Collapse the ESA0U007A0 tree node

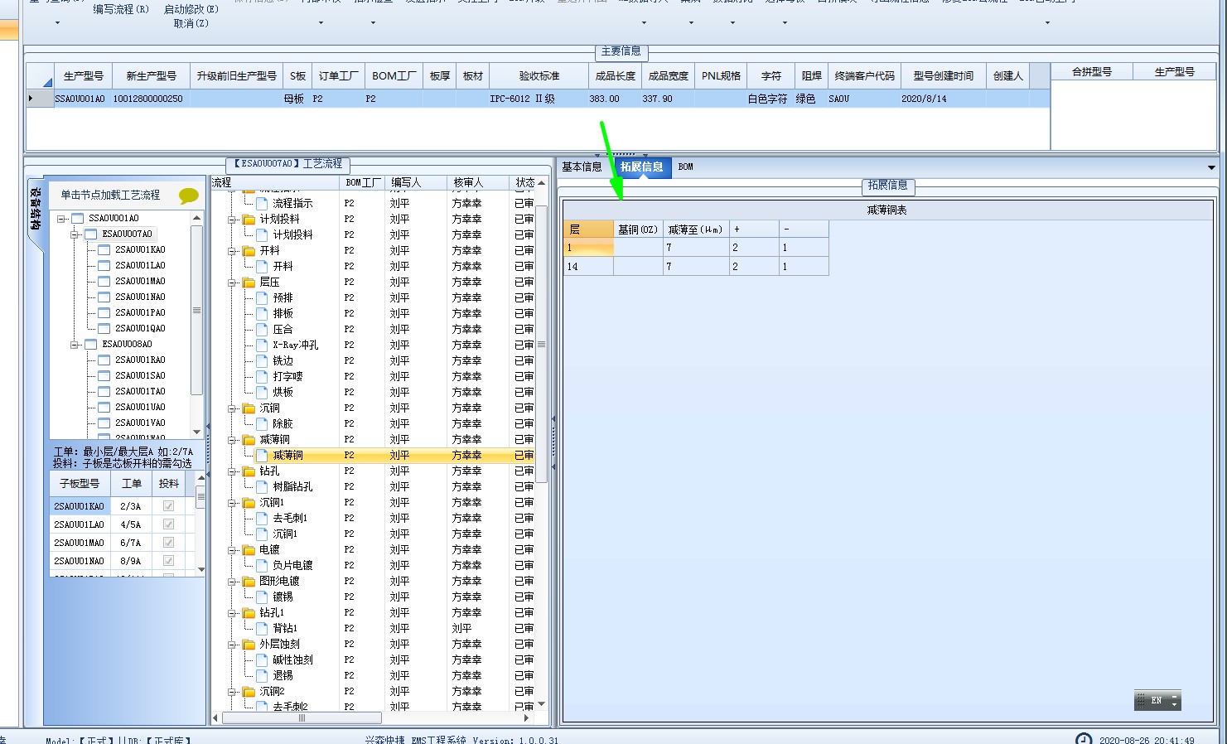pos(75,234)
